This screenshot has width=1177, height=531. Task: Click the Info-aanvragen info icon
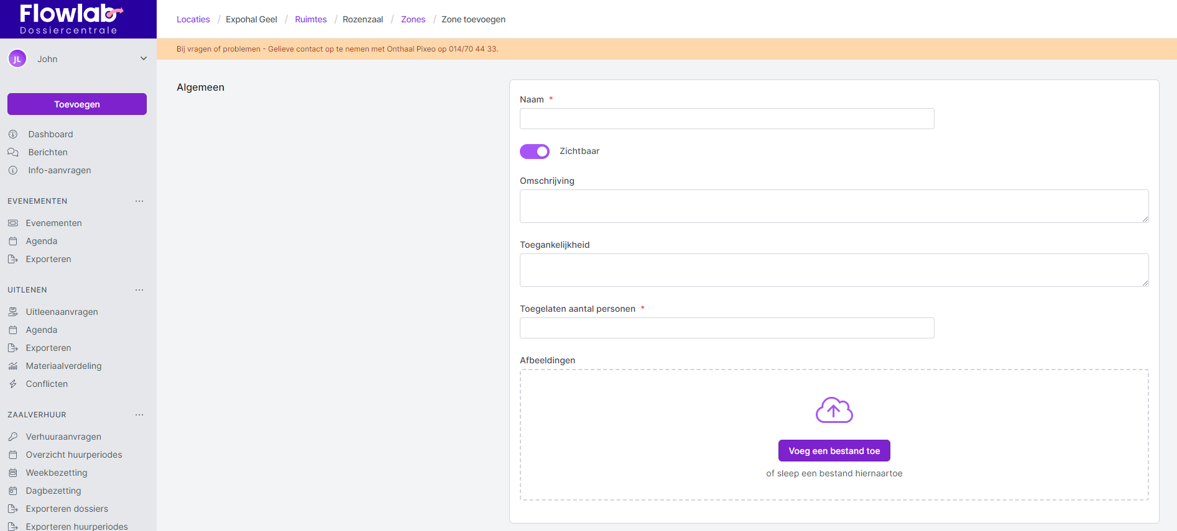pyautogui.click(x=13, y=170)
